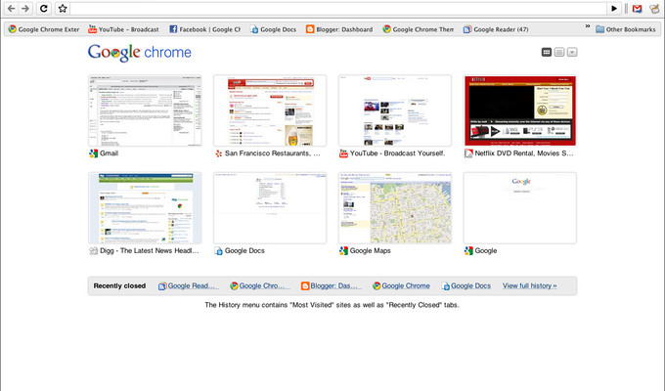Click the browser Back arrow button
Screen dimensions: 665x391
[11, 9]
